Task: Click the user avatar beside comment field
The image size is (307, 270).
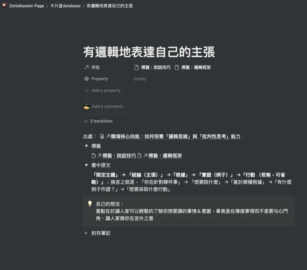Action: 87,106
